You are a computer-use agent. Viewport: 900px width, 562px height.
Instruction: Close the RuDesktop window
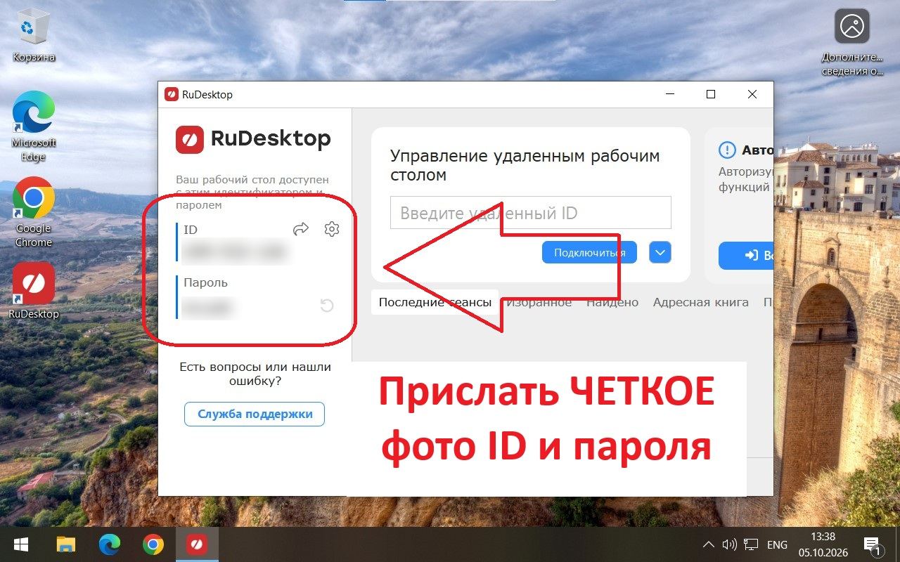pyautogui.click(x=752, y=94)
